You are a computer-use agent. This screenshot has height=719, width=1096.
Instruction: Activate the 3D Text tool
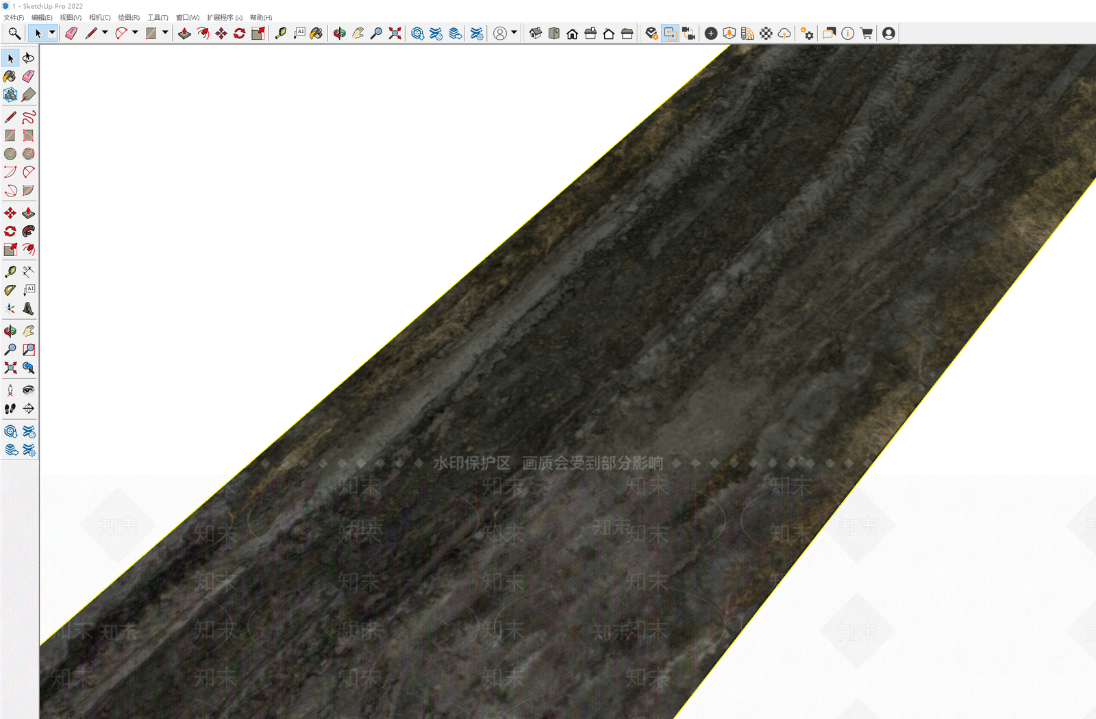(x=28, y=309)
